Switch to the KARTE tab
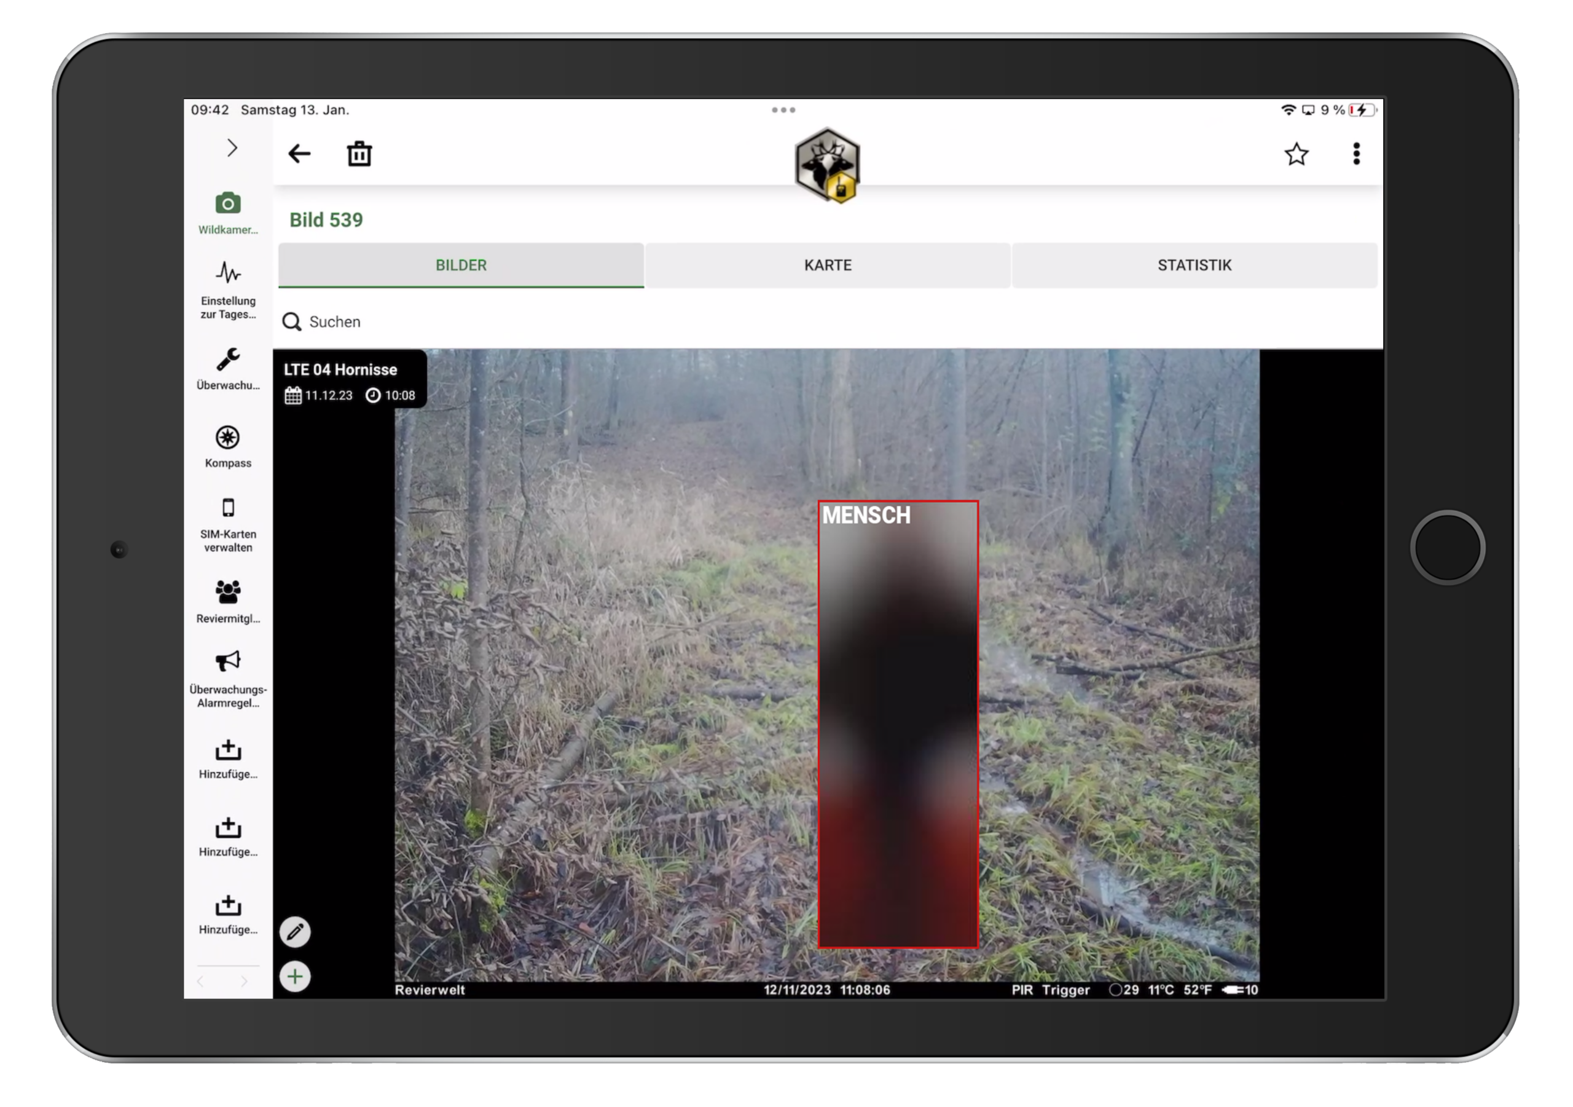 pos(828,266)
